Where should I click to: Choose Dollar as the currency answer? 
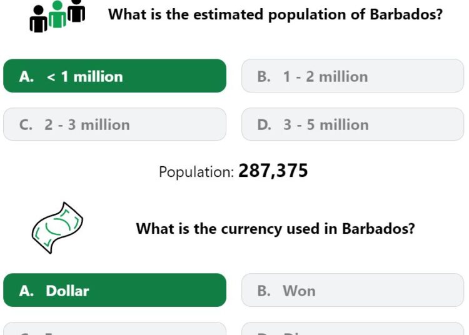[x=114, y=290]
